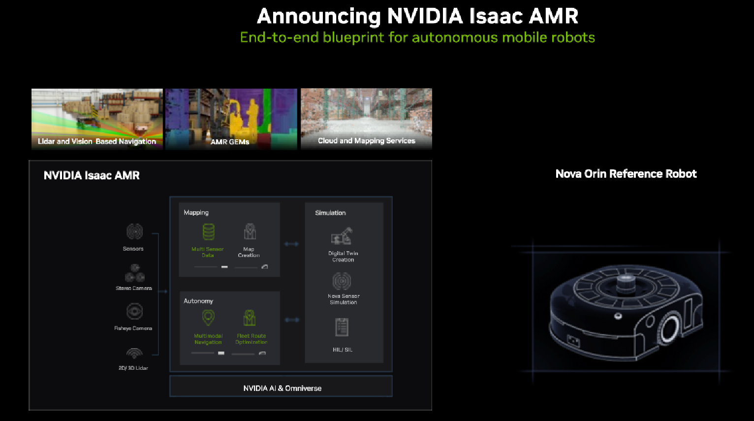Click the 'Mapping' section label
754x421 pixels.
click(196, 213)
